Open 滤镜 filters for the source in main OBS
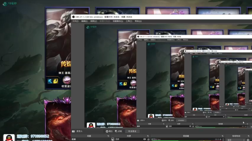This screenshot has width=252, height=141. (x=118, y=131)
